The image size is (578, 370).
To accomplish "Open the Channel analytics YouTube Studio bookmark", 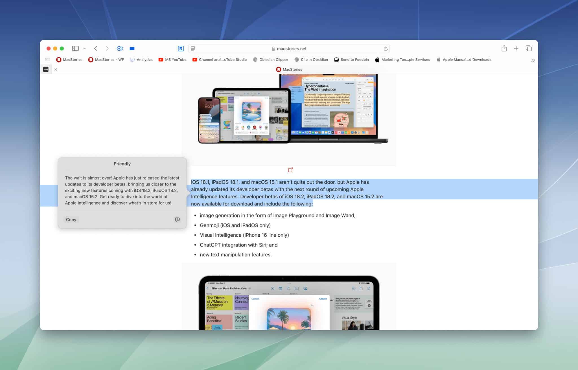I will pyautogui.click(x=220, y=60).
